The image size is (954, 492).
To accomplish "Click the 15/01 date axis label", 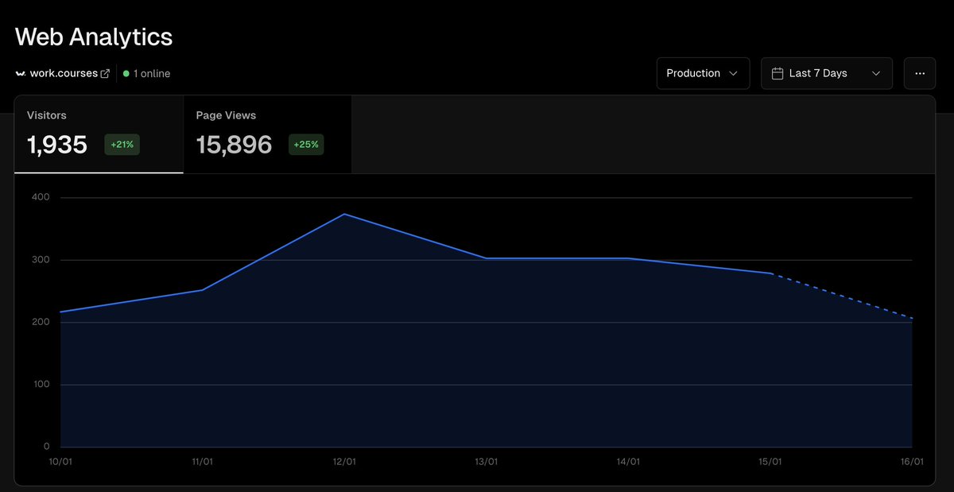I will click(770, 462).
